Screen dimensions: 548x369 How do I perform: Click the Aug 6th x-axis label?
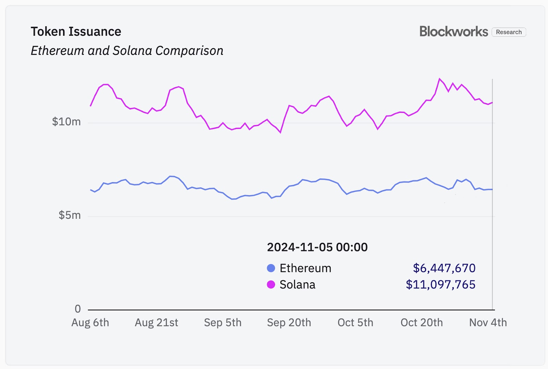(x=90, y=323)
